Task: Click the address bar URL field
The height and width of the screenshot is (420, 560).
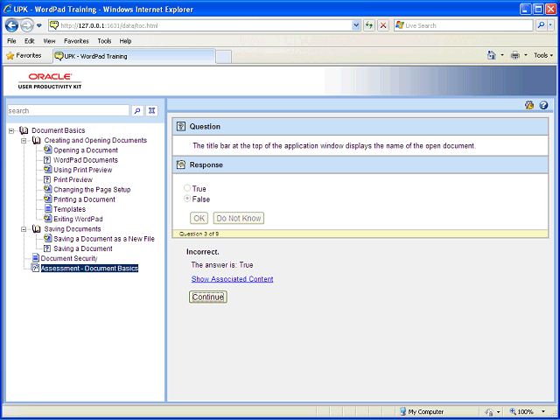Action: (x=200, y=25)
